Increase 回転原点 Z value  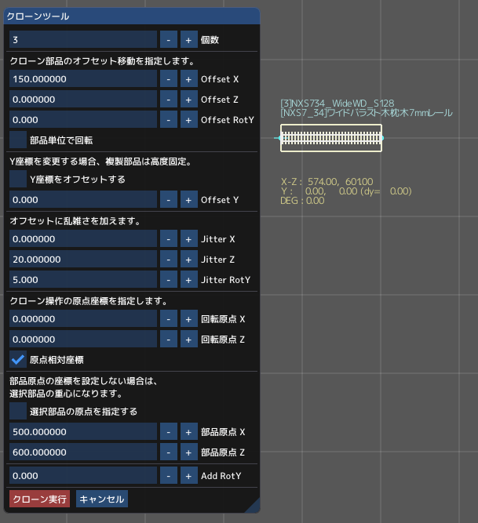click(189, 340)
